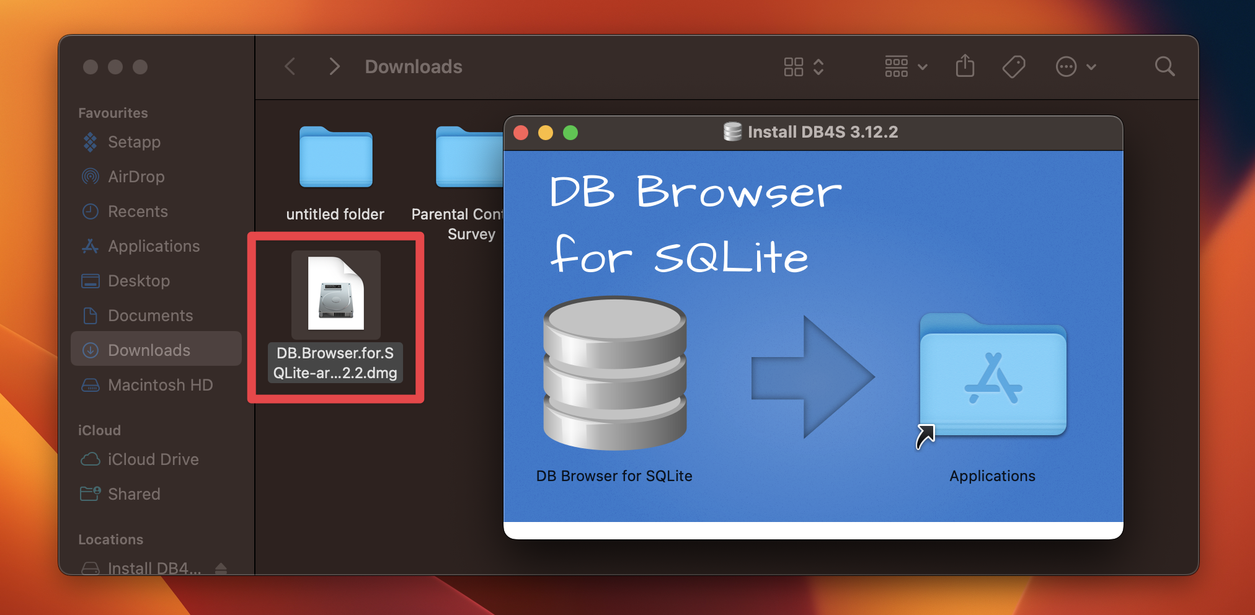Click the Tags icon in the toolbar
Viewport: 1255px width, 615px height.
(x=1014, y=66)
